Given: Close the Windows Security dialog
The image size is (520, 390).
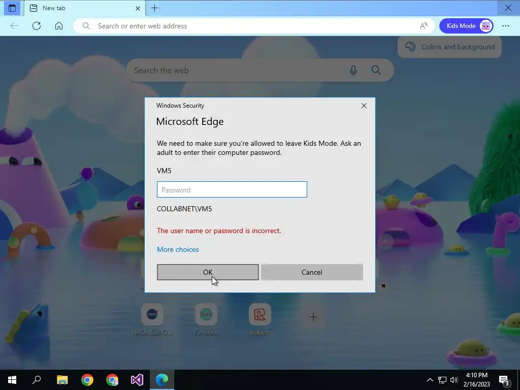Looking at the screenshot, I should click(364, 106).
